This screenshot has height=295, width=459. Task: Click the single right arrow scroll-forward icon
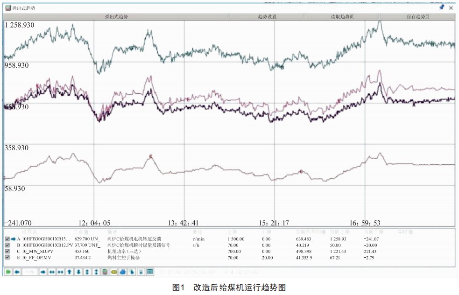(42, 271)
